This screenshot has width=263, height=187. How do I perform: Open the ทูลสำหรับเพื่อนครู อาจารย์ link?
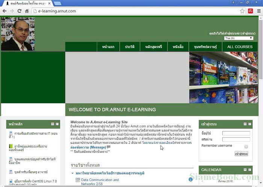(x=31, y=172)
